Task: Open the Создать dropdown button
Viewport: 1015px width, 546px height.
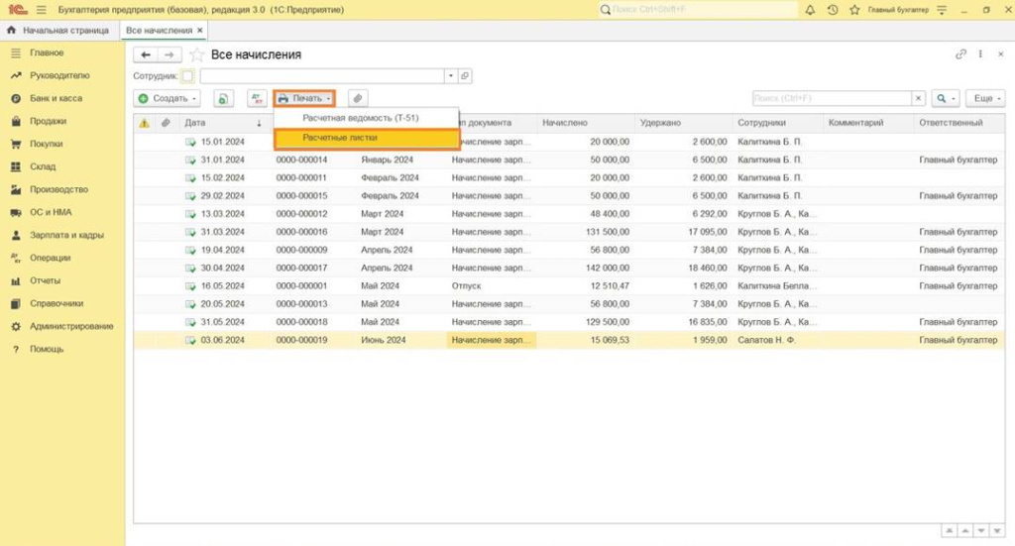Action: pyautogui.click(x=168, y=98)
